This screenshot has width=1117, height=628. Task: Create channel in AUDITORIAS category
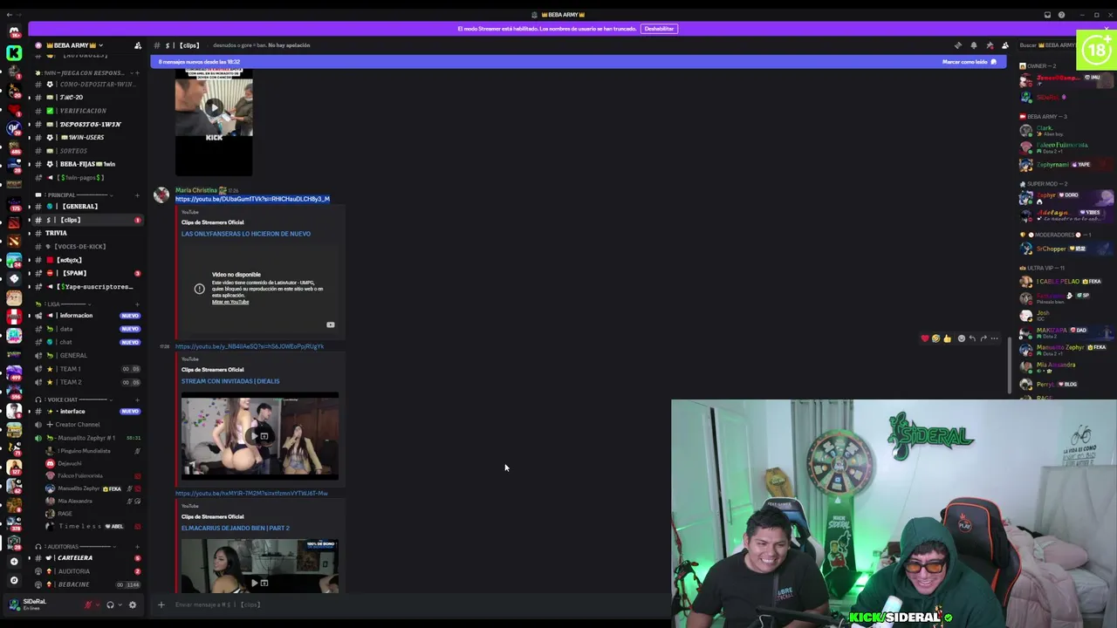(137, 546)
